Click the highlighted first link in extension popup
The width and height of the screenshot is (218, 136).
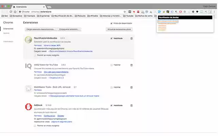(x=168, y=21)
